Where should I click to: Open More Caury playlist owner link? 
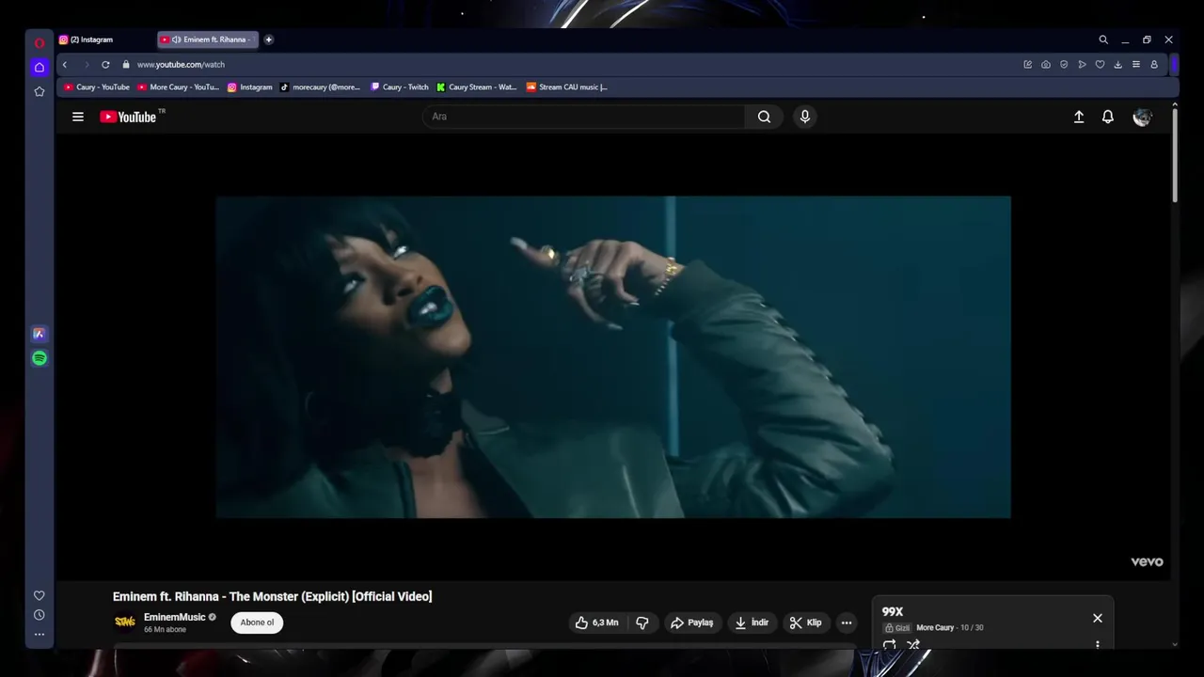point(935,627)
